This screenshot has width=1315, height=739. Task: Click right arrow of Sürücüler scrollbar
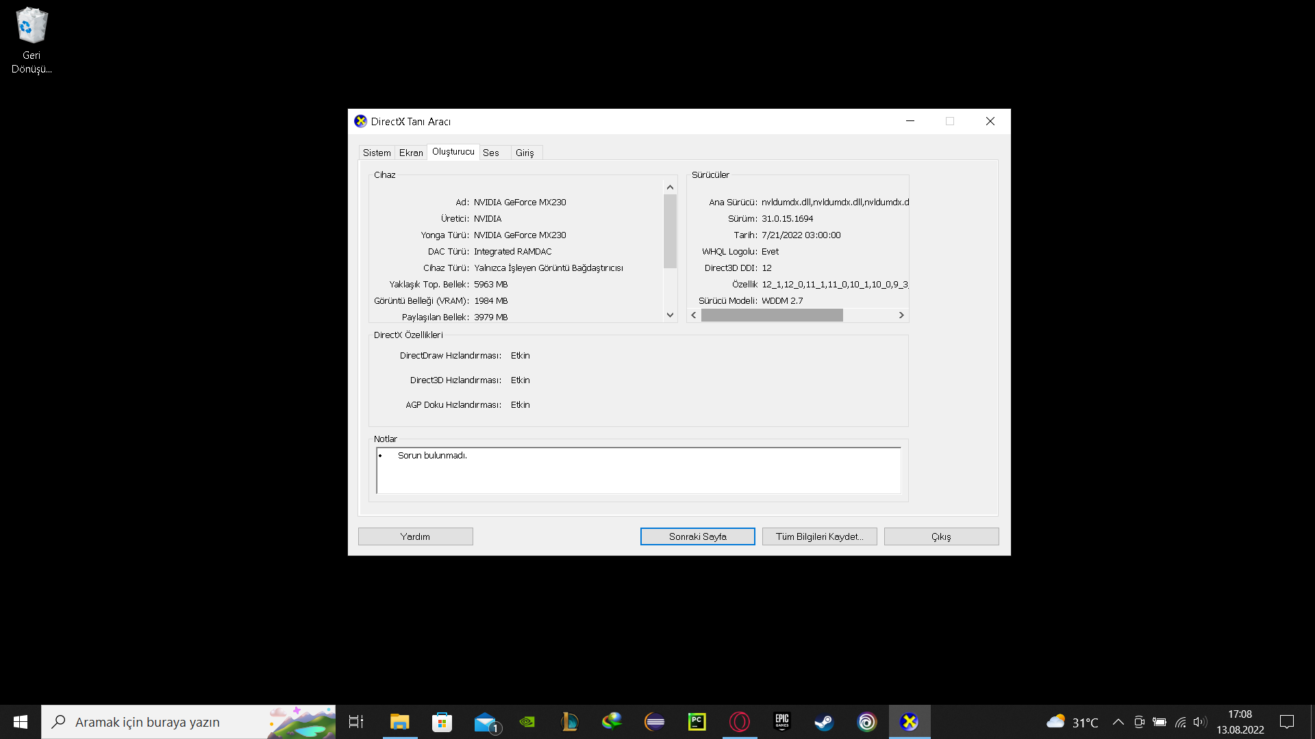pos(901,315)
